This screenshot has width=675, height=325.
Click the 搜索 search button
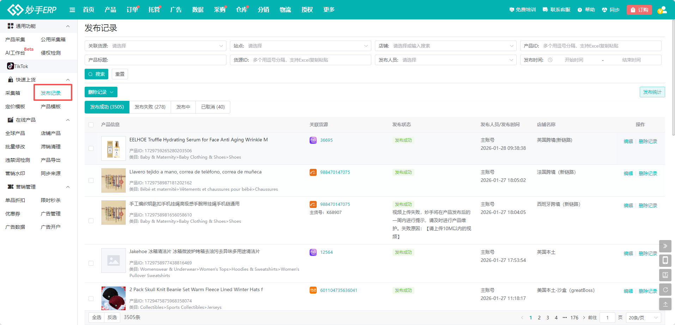[96, 74]
